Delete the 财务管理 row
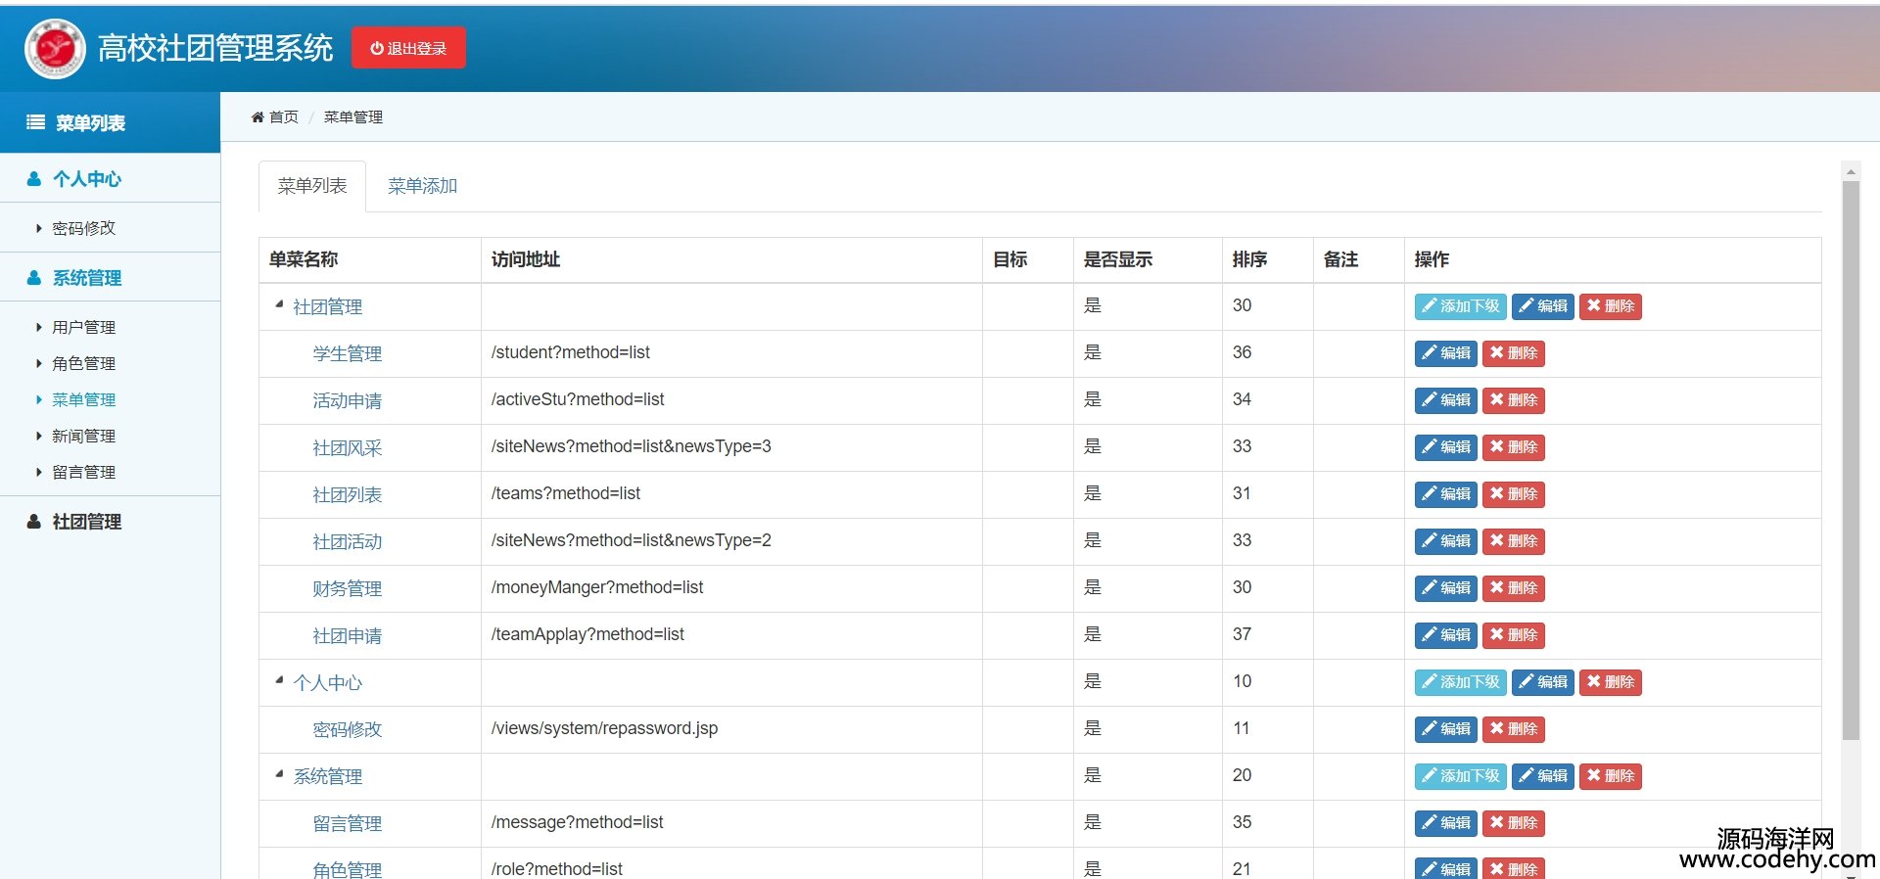The width and height of the screenshot is (1880, 879). [x=1513, y=588]
